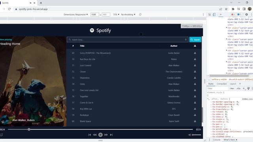Screen dimensions: 253x142
Task: Download the song Rockabye
Action: 195,115
